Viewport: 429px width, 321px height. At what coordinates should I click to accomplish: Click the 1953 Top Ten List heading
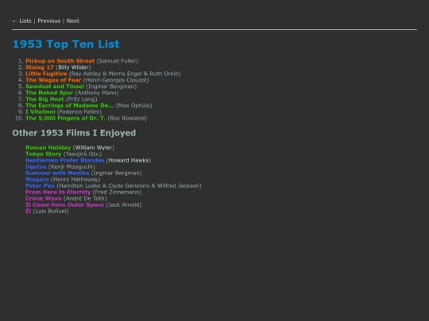pyautogui.click(x=66, y=44)
